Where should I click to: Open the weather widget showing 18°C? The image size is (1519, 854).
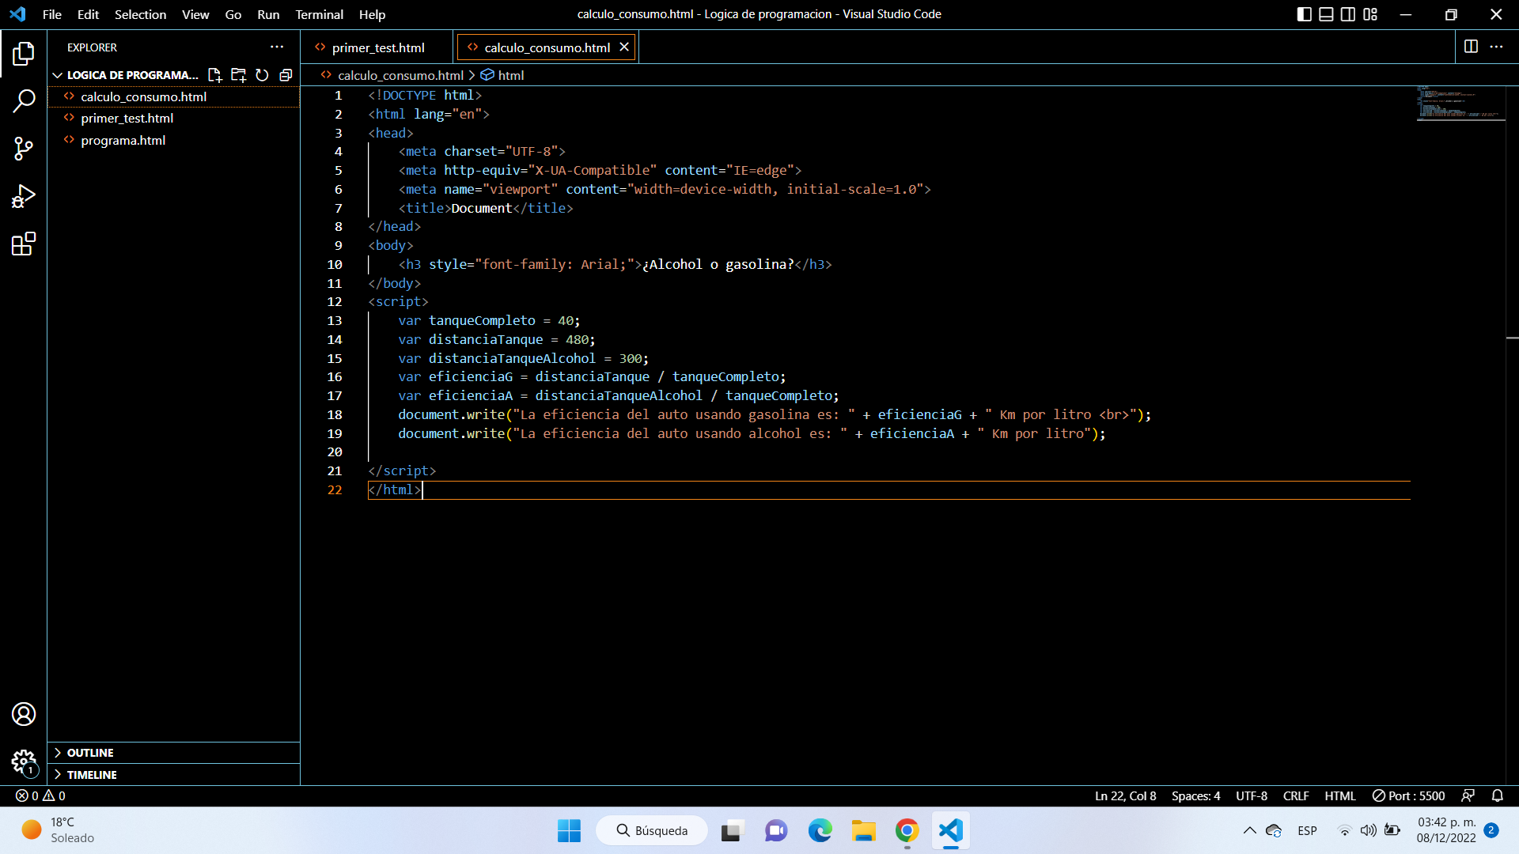coord(59,830)
